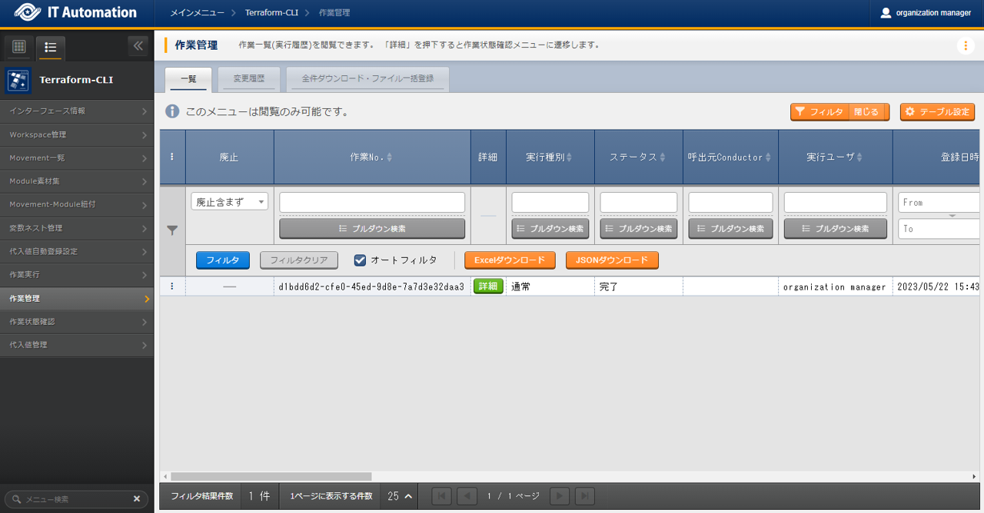984x513 pixels.
Task: Expand rows-per-page 25 selector
Action: [x=400, y=496]
